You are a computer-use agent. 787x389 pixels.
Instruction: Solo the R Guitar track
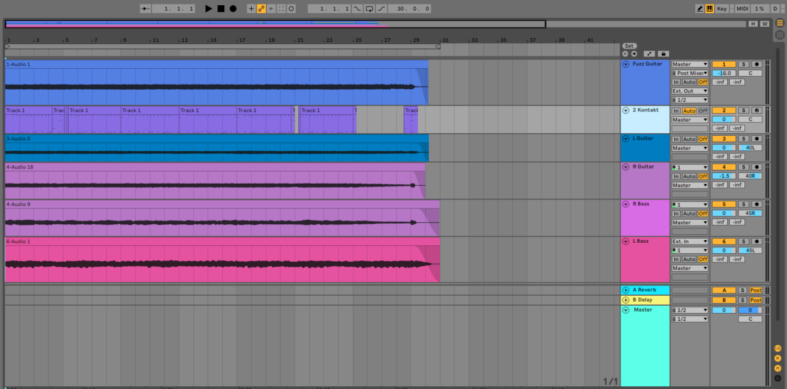(x=743, y=167)
